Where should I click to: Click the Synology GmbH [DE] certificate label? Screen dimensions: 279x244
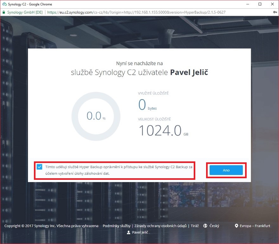[x=25, y=12]
